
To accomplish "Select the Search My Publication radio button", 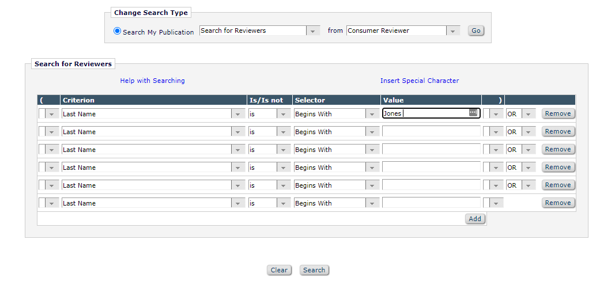I will [x=118, y=31].
